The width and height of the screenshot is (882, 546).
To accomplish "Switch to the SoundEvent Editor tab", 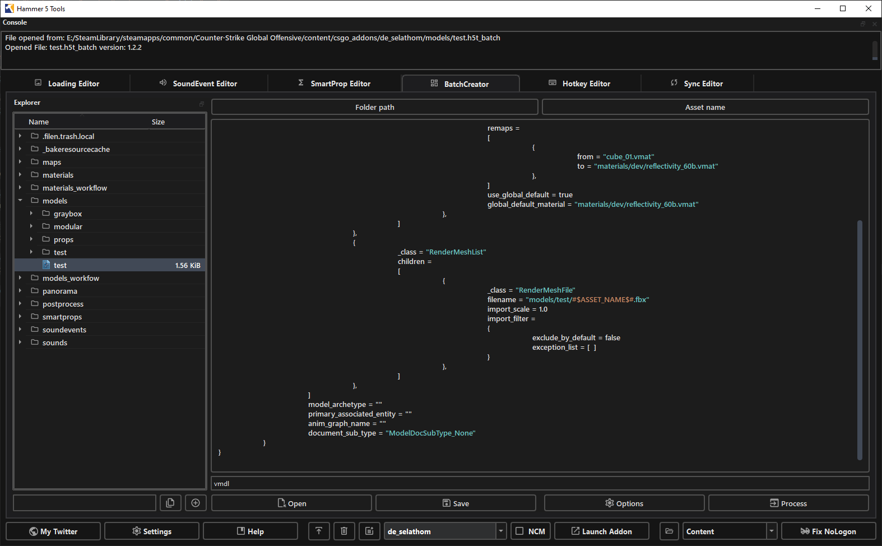I will coord(199,83).
